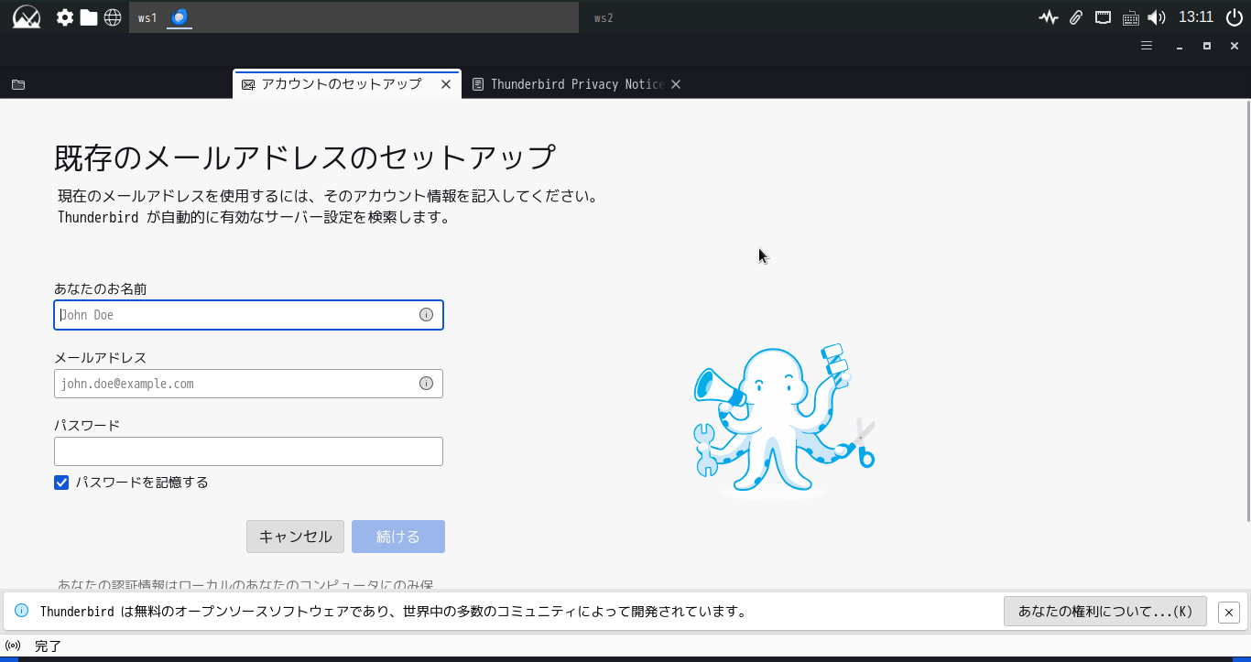Click the paperclip clipboard tray icon

[1077, 17]
